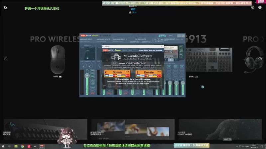Open the A1 hardware out selector

click(x=155, y=40)
